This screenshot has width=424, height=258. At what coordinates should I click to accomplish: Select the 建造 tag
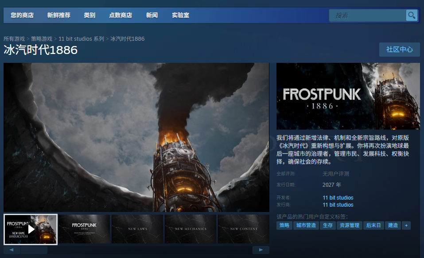click(393, 225)
